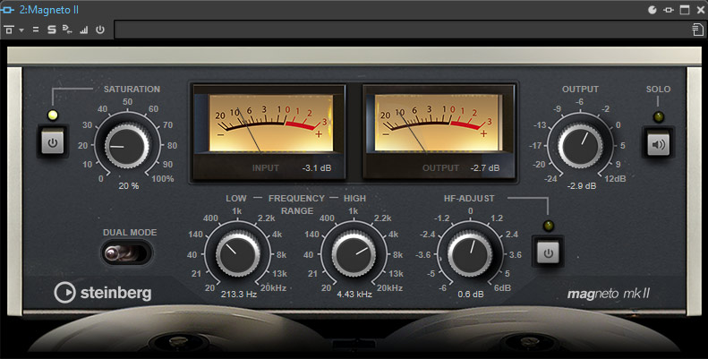The width and height of the screenshot is (708, 359).
Task: Click the routing arrows icon in toolbar
Action: point(67,30)
